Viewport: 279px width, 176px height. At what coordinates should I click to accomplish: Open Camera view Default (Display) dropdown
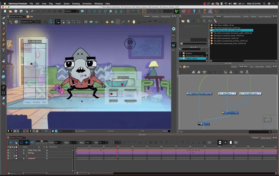coord(25,17)
